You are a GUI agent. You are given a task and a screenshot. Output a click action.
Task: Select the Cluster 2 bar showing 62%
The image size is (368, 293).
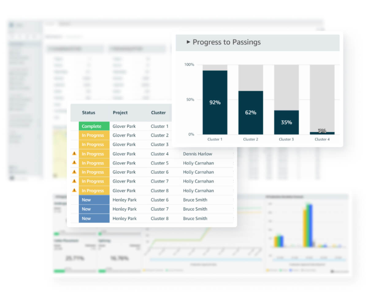pyautogui.click(x=251, y=112)
